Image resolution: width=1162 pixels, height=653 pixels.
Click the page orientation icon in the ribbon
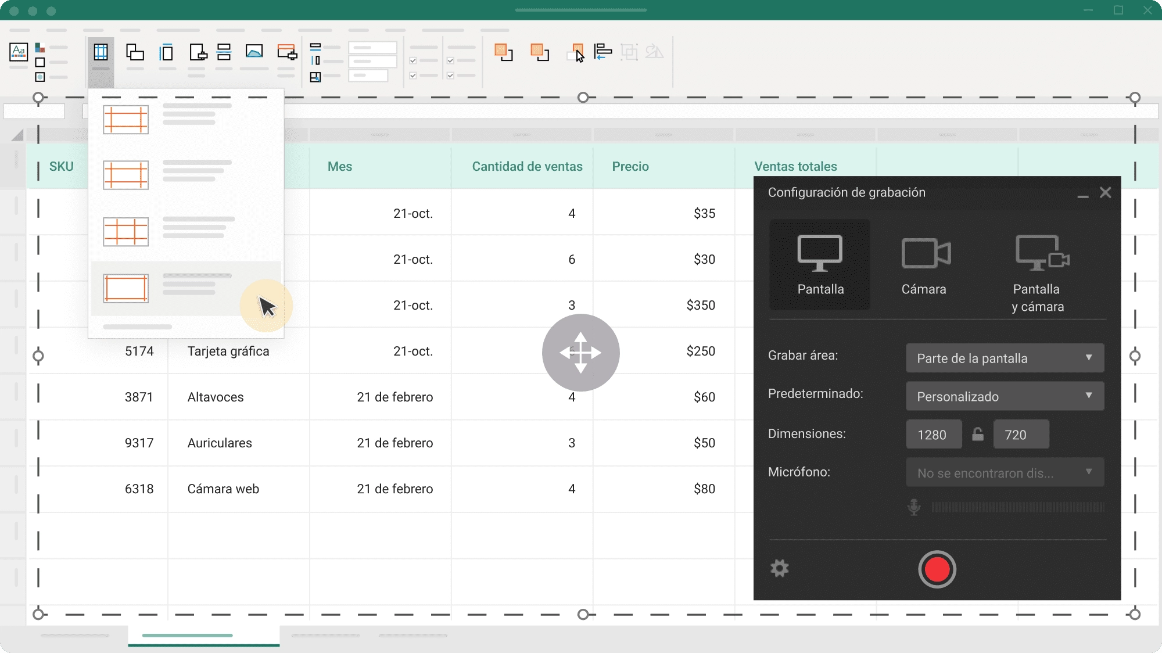135,52
